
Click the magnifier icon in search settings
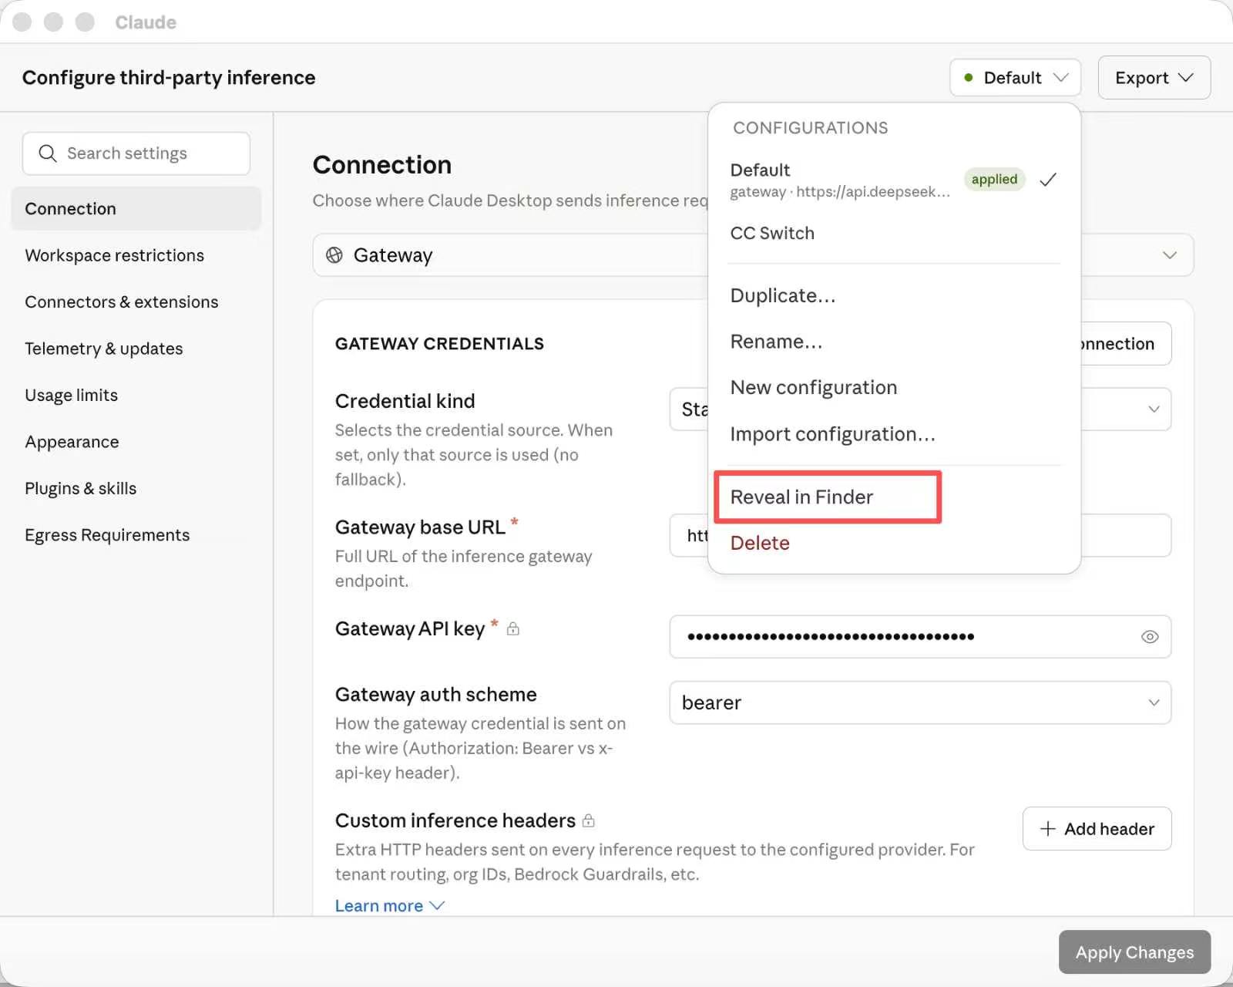[x=47, y=153]
